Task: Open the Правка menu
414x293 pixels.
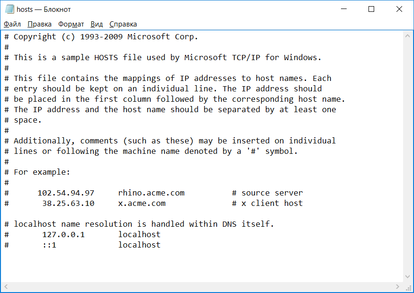Action: click(40, 24)
